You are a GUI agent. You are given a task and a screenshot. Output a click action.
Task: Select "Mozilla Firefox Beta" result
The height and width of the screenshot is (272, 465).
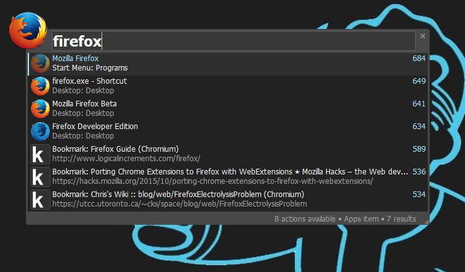point(85,104)
